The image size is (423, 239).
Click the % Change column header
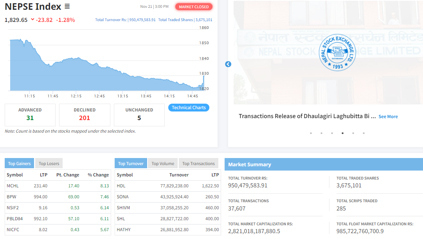pyautogui.click(x=98, y=175)
